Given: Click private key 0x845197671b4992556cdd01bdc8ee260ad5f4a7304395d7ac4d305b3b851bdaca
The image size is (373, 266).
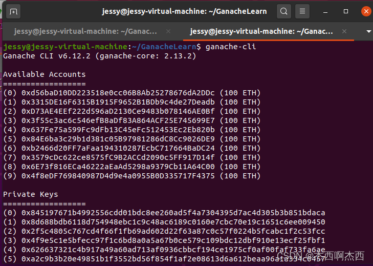Looking at the screenshot, I should pyautogui.click(x=173, y=213).
